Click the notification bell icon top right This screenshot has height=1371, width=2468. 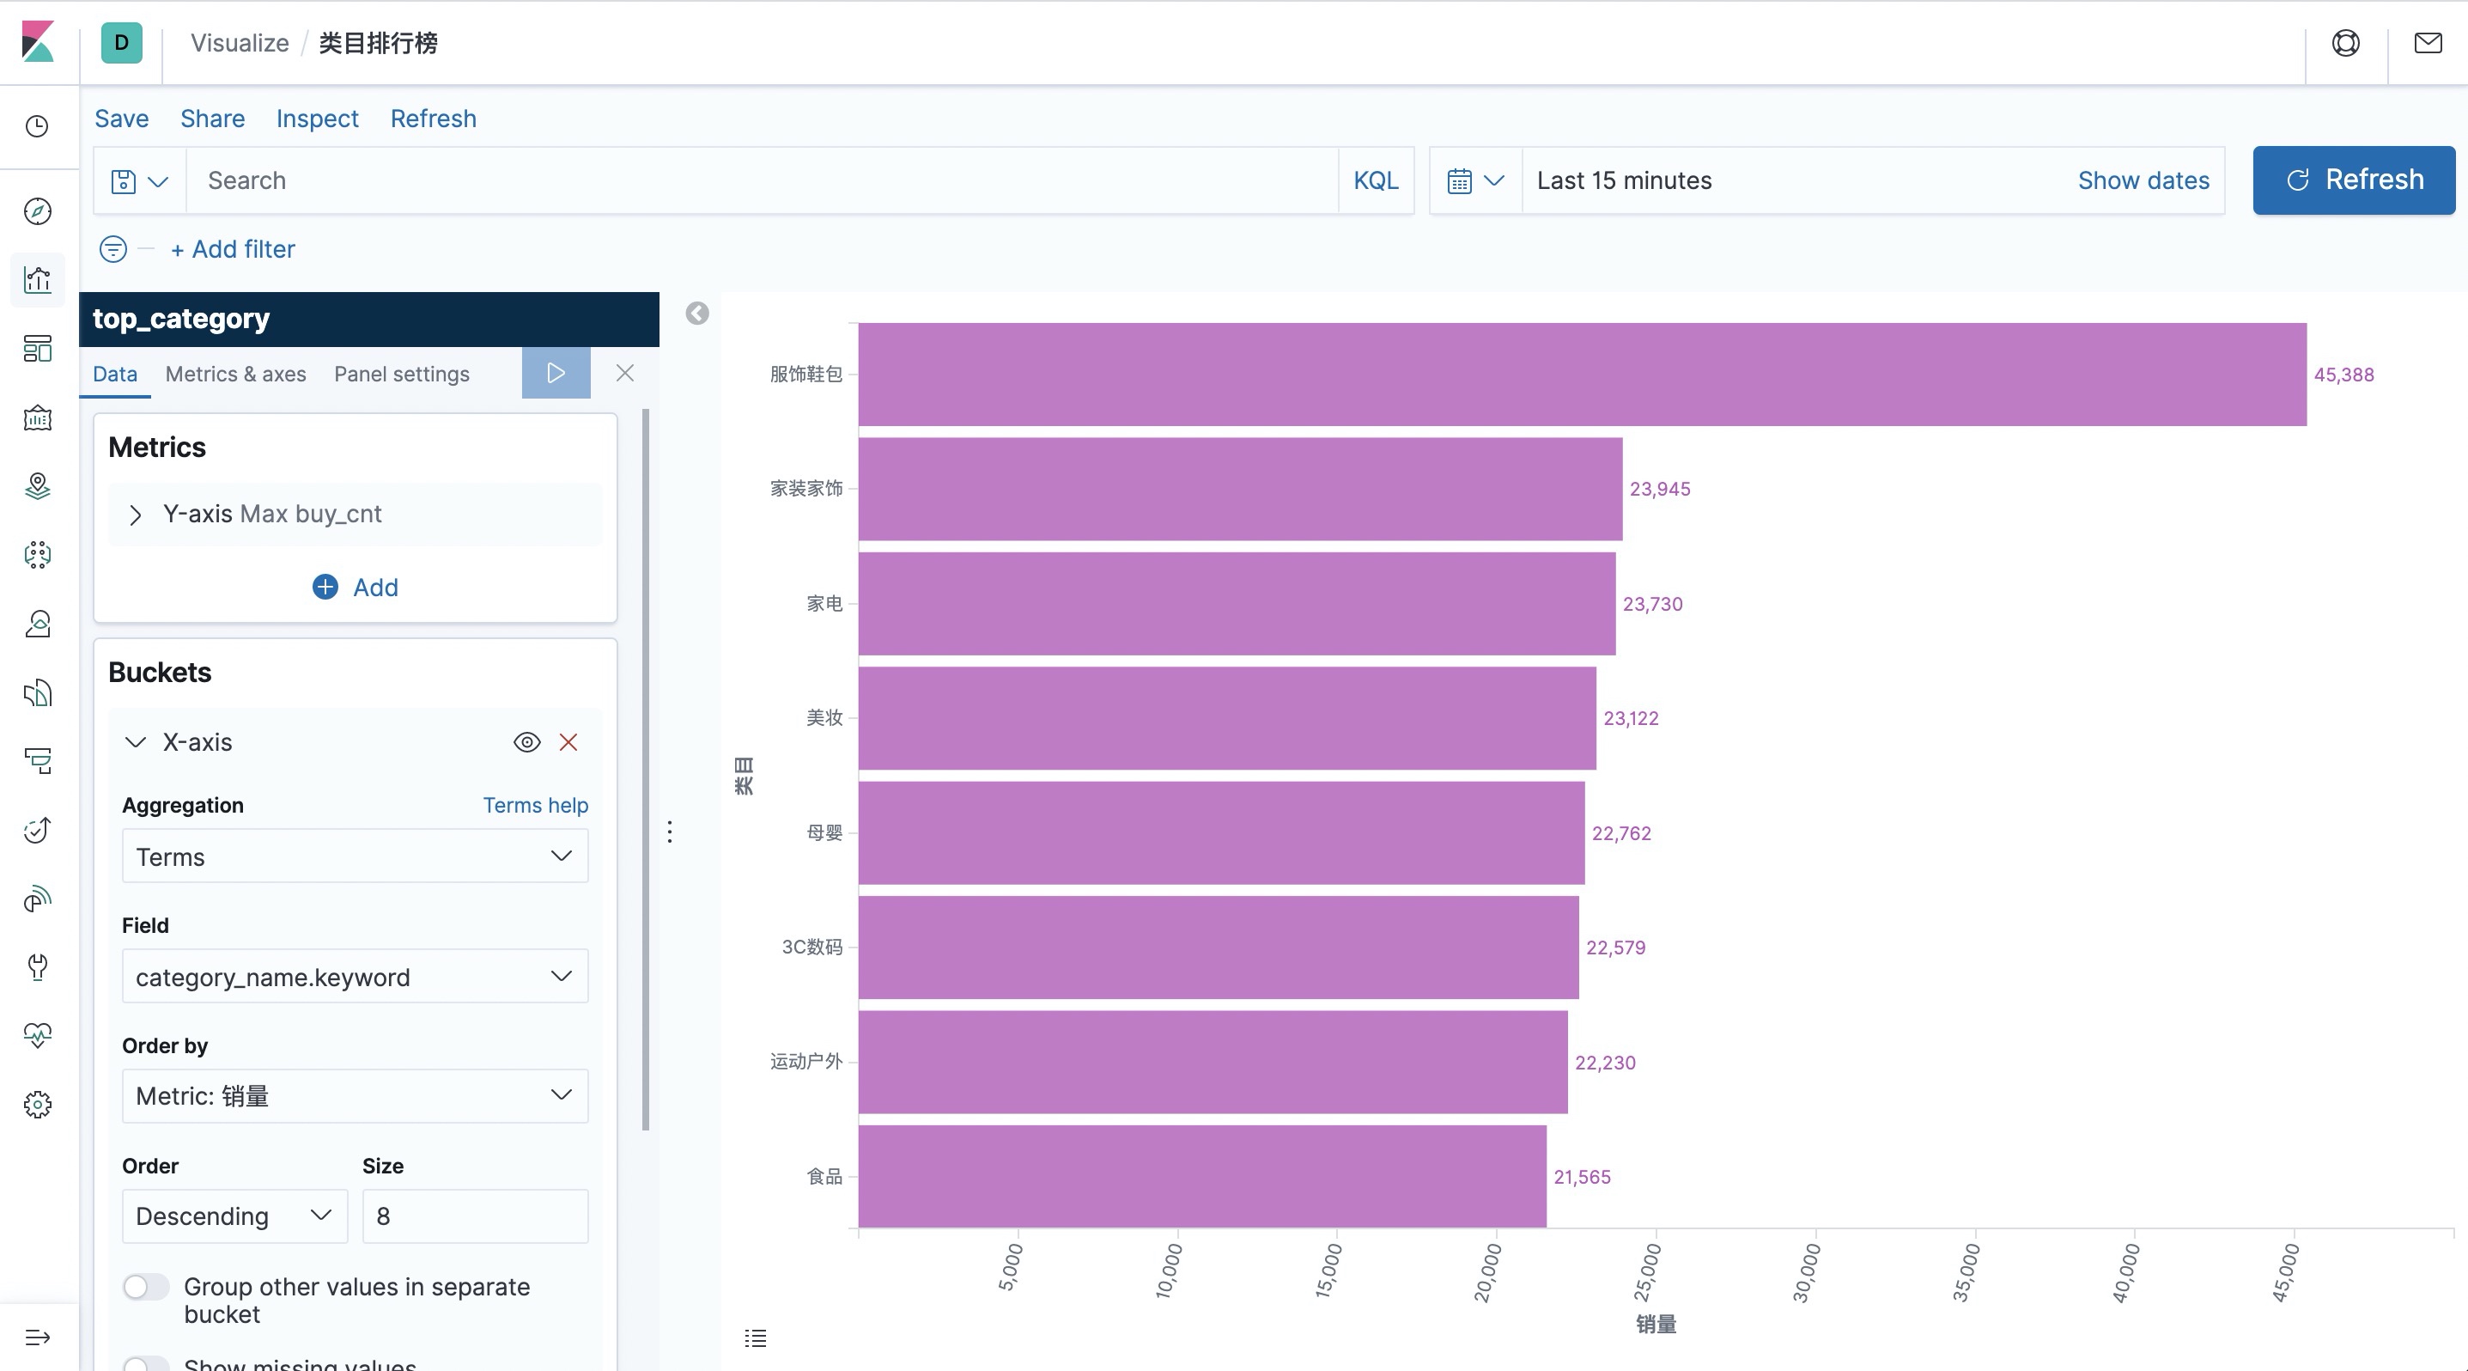coord(2429,40)
